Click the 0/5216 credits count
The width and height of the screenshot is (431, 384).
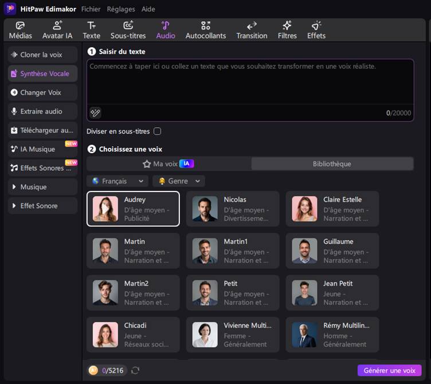tap(113, 370)
